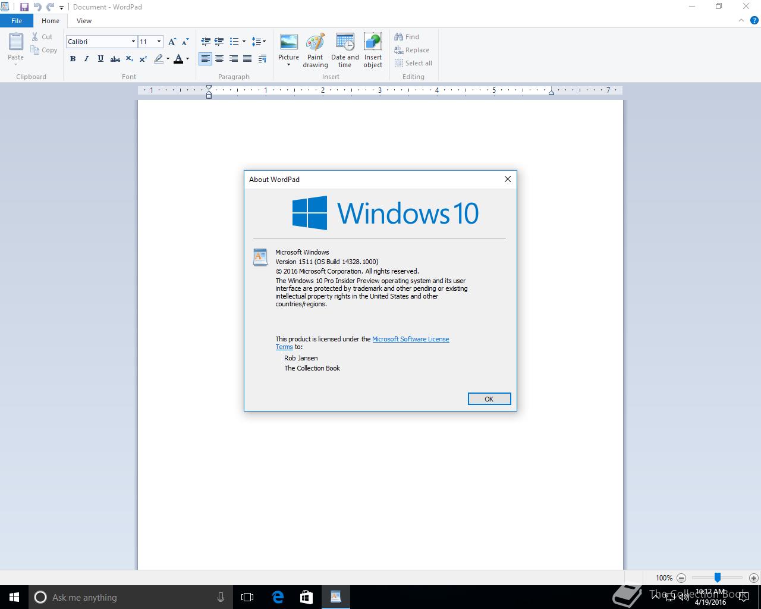
Task: Close the About WordPad dialog
Action: [x=507, y=179]
